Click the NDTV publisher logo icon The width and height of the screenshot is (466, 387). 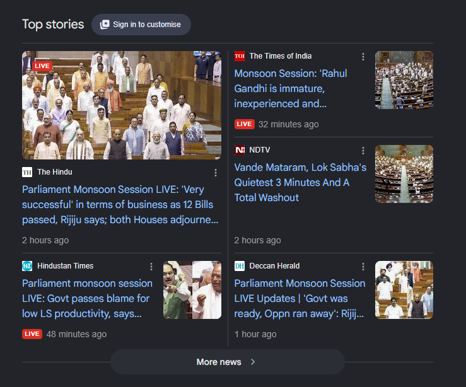tap(240, 150)
